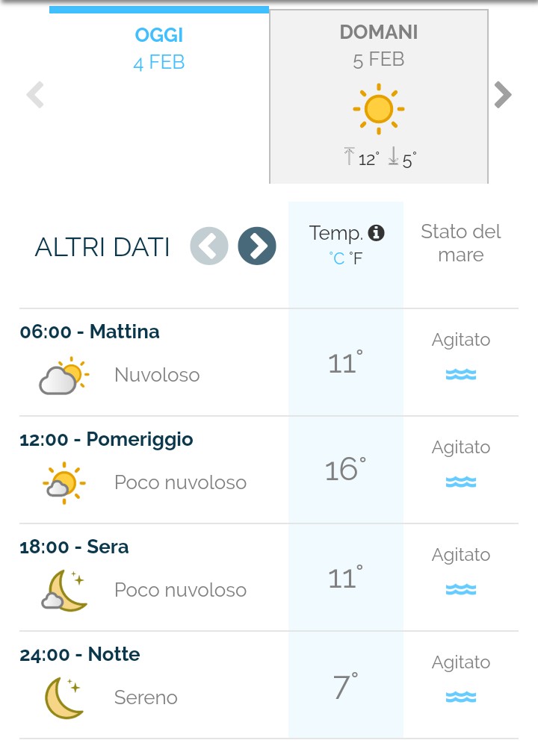Tap the moon with cloud icon for Sera
Screen dimensions: 538x746
[x=64, y=591]
